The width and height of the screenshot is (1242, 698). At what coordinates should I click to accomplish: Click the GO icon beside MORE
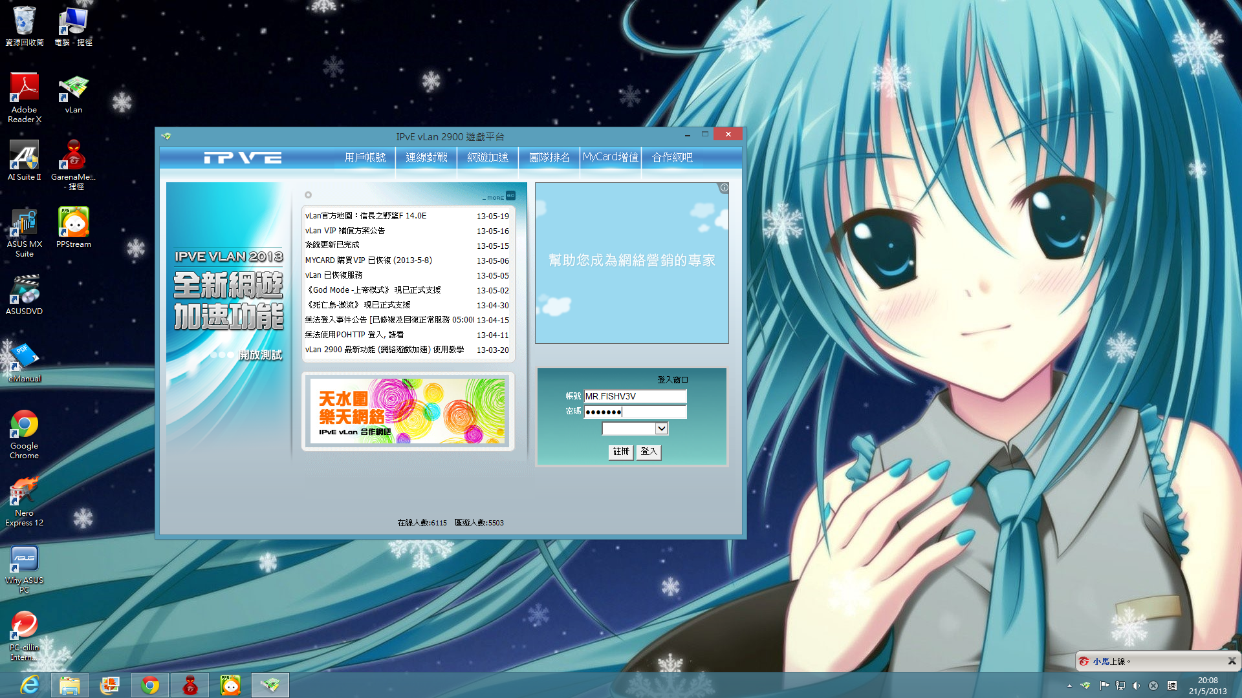[x=510, y=196]
